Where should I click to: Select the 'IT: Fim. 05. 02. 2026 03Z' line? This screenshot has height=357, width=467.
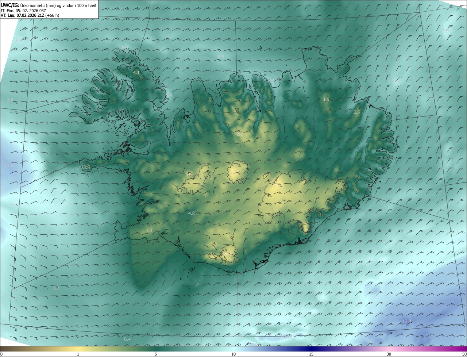23,11
